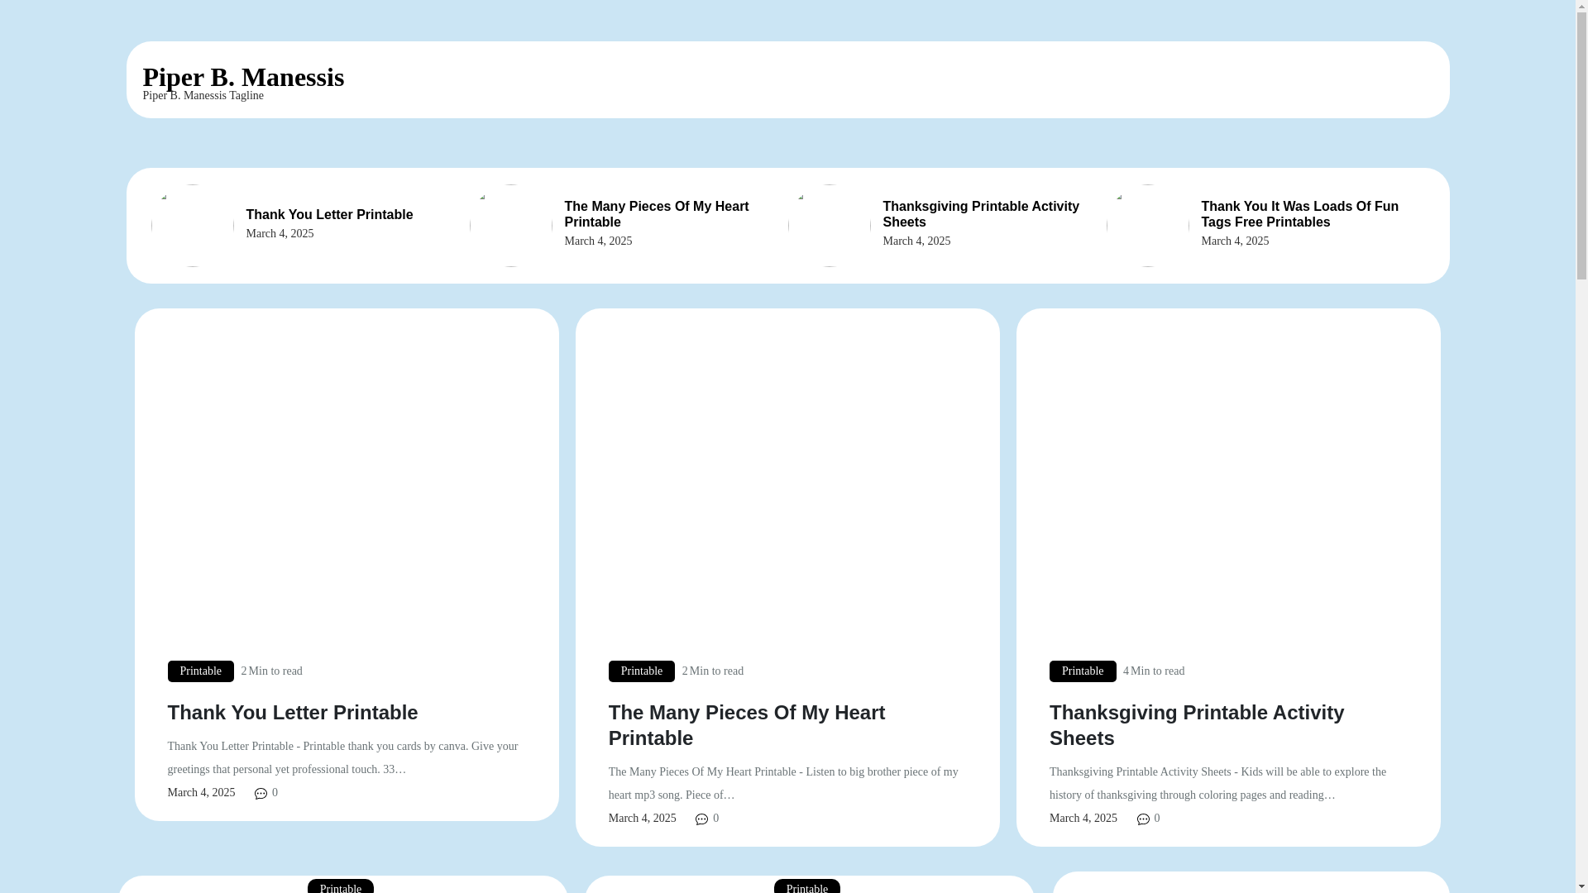Open Thank You It Was Loads Of Fun Tags link
This screenshot has height=893, width=1588.
point(1299,214)
